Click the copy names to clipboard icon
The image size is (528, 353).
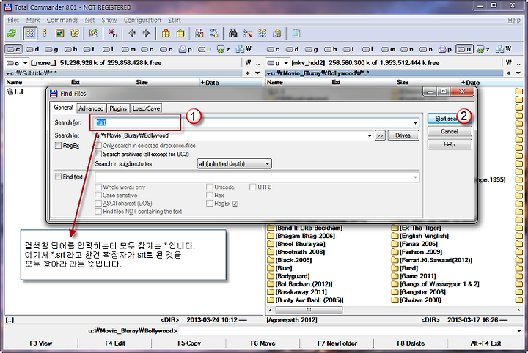coord(277,33)
